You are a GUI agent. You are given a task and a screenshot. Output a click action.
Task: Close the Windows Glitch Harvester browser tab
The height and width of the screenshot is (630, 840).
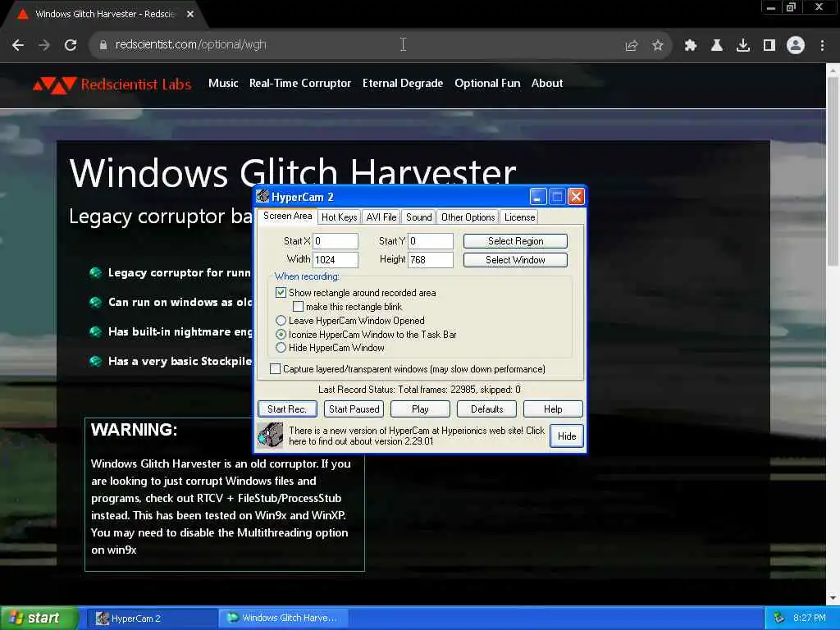[190, 14]
